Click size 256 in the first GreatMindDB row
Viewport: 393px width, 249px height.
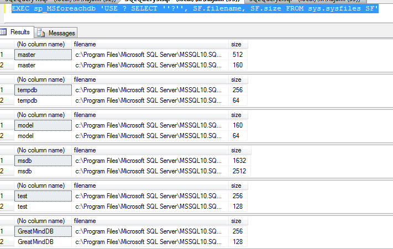click(x=238, y=231)
